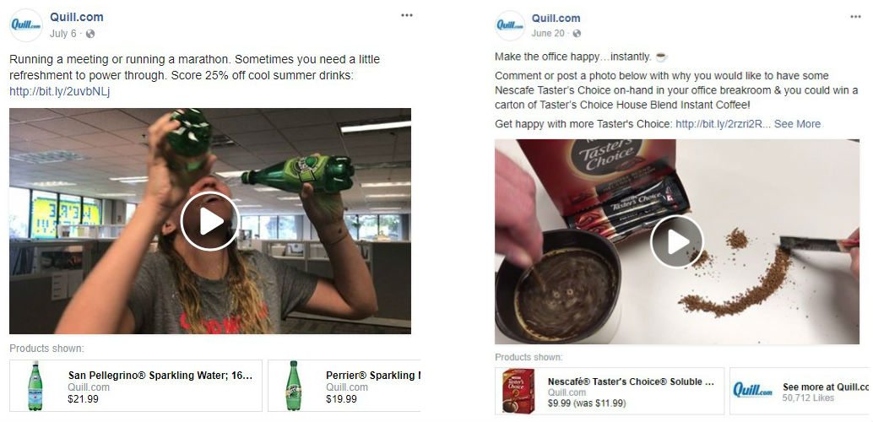
Task: Select the San Pellegrino Sparkling Water product card
Action: (x=136, y=386)
